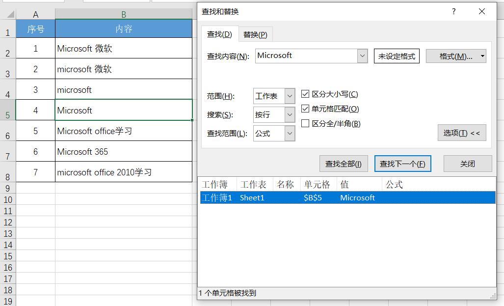
Task: Click cell containing microsoft office 2010学习
Action: pos(124,172)
